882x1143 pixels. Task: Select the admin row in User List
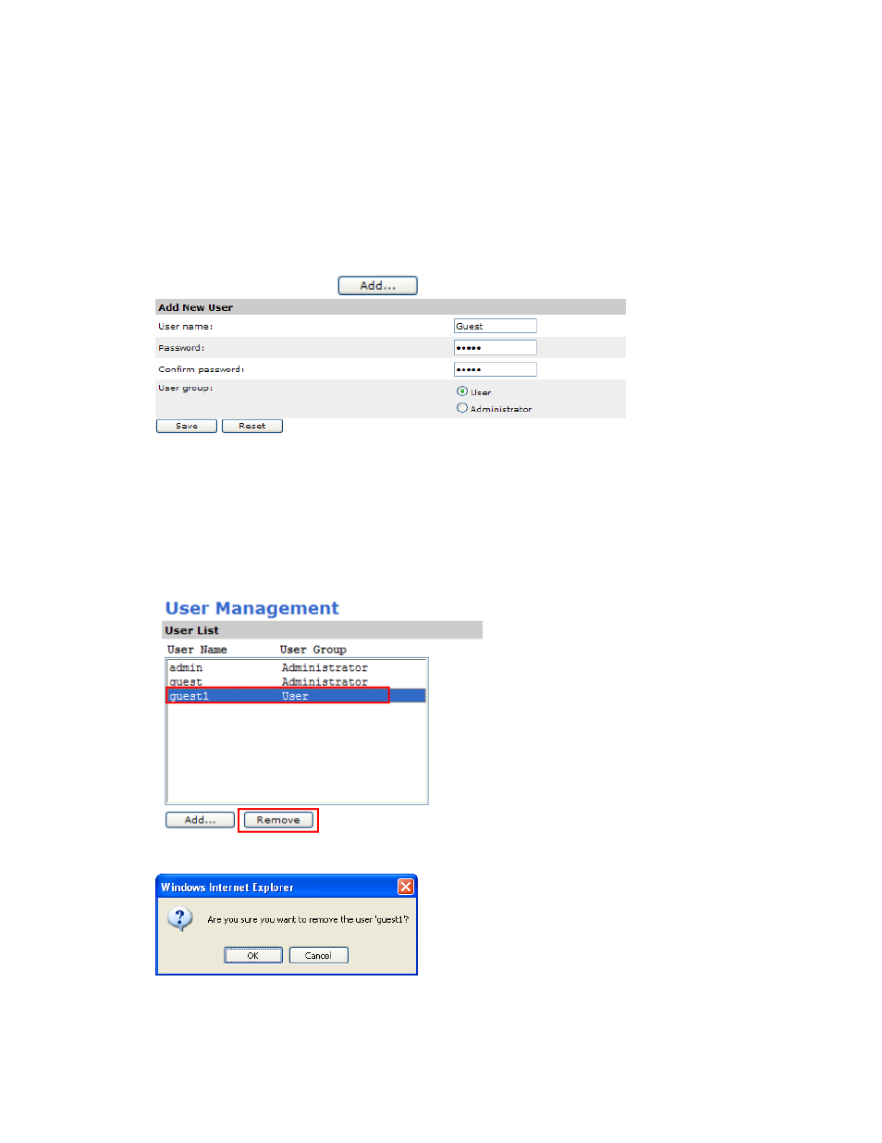click(x=296, y=667)
